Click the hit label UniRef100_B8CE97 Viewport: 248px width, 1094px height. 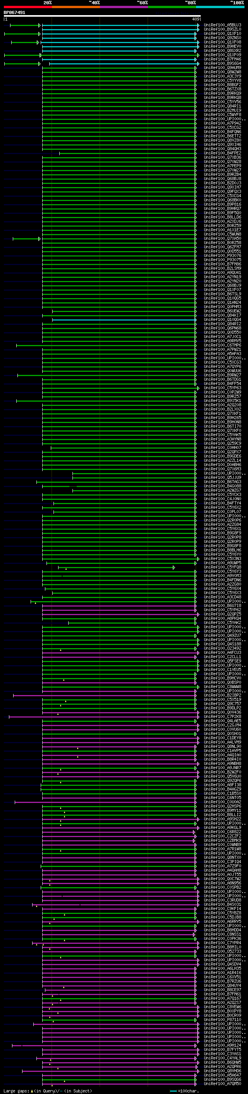pos(222,990)
